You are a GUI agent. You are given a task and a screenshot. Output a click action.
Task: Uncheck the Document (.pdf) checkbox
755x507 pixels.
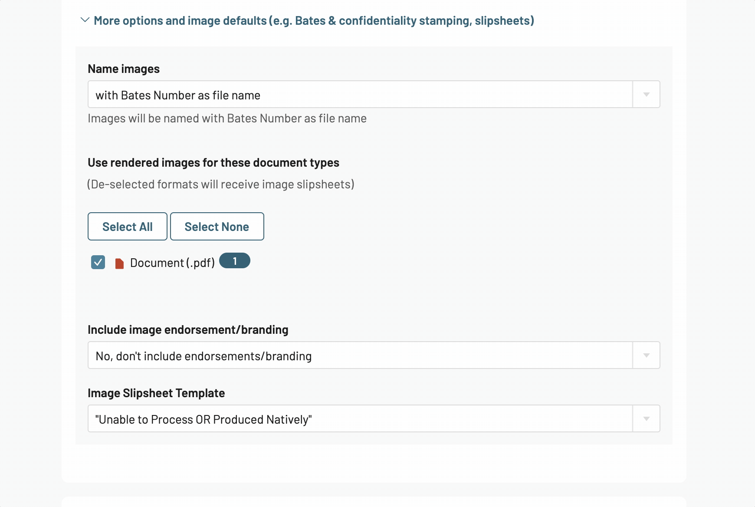pos(98,262)
